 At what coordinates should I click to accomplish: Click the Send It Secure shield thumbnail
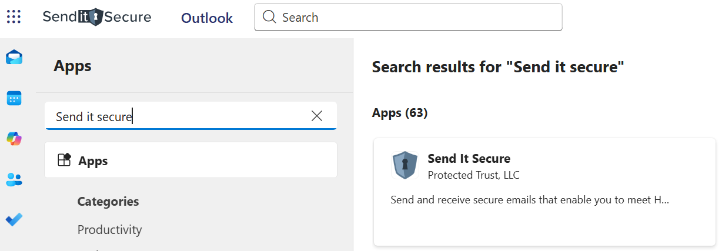point(405,165)
